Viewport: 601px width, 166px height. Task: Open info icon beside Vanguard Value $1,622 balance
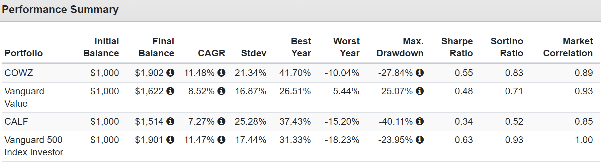(170, 91)
